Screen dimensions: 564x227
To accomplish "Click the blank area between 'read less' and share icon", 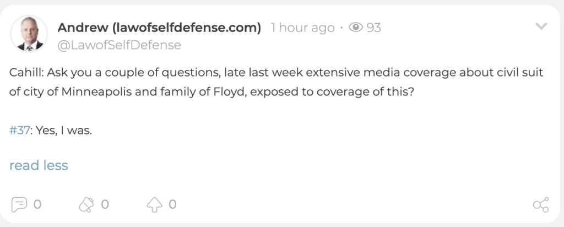I will click(303, 165).
